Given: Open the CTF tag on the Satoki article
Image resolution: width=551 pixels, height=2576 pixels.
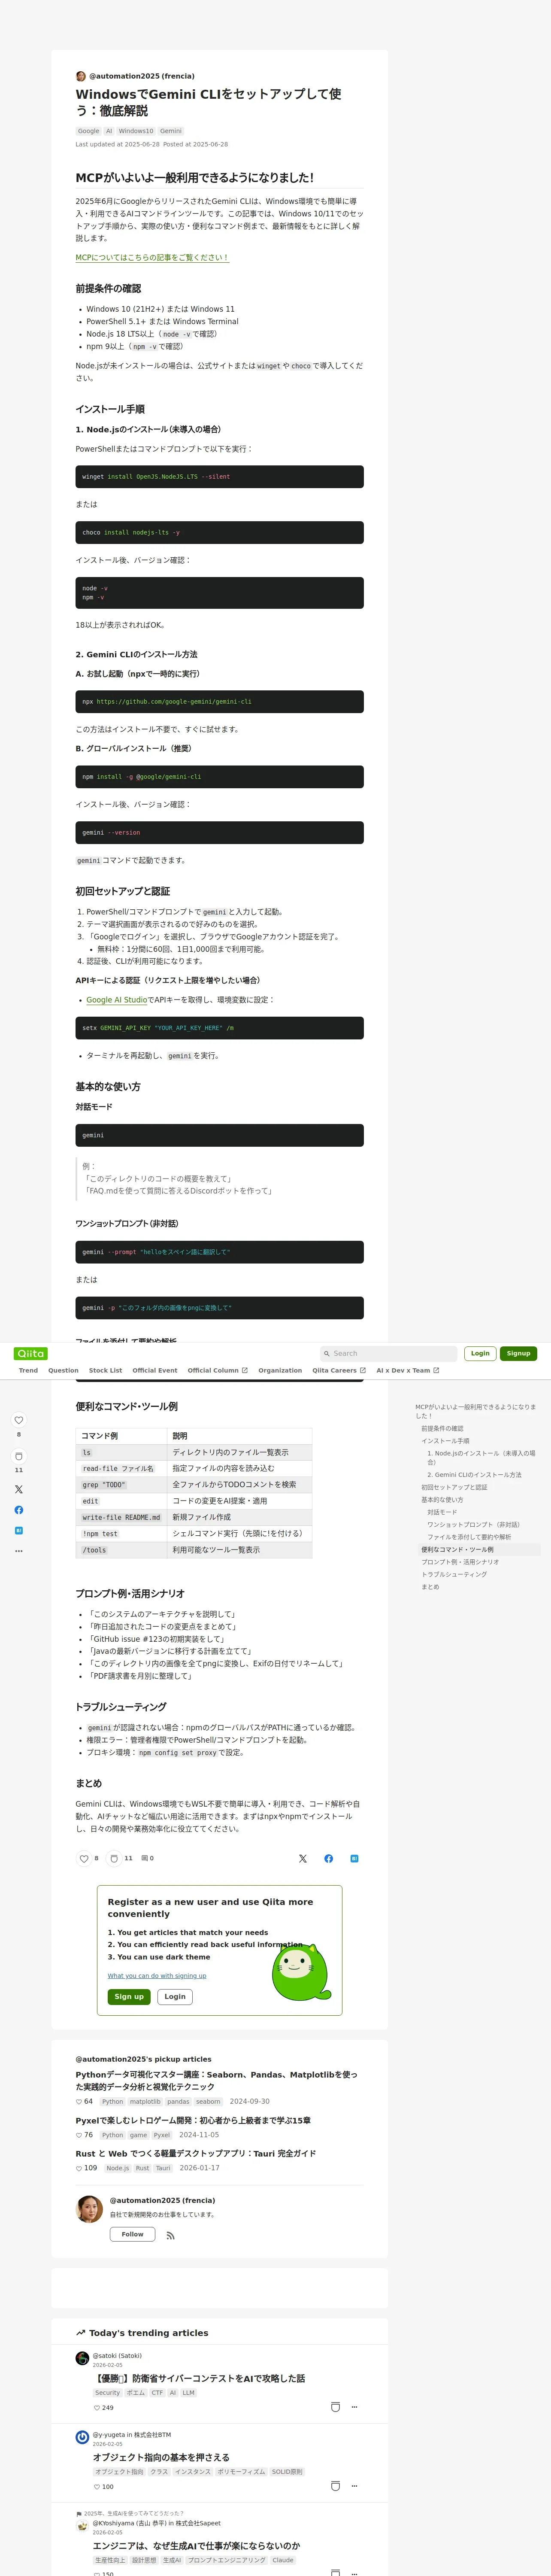Looking at the screenshot, I should (x=157, y=2393).
